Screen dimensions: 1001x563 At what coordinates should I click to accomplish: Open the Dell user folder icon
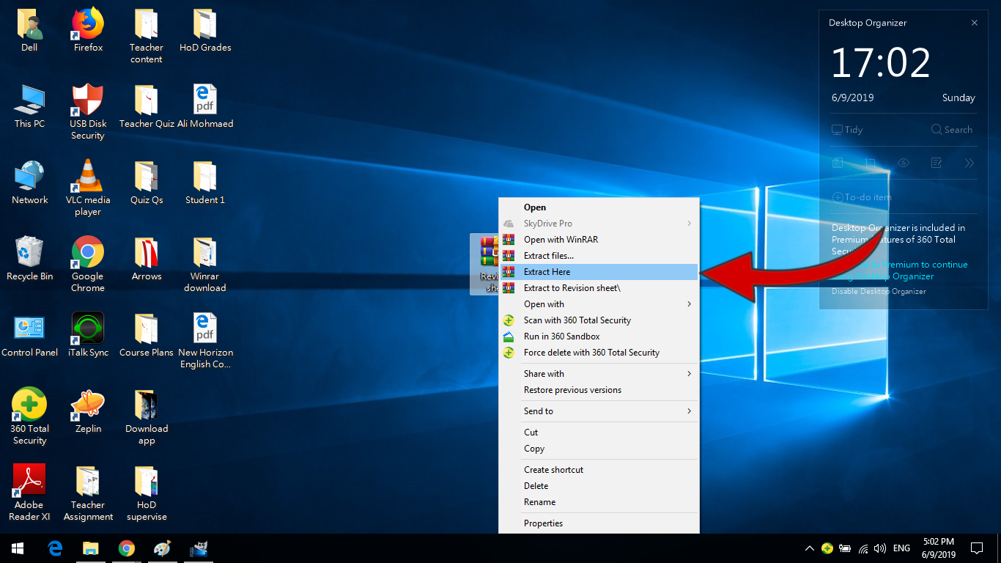point(29,31)
